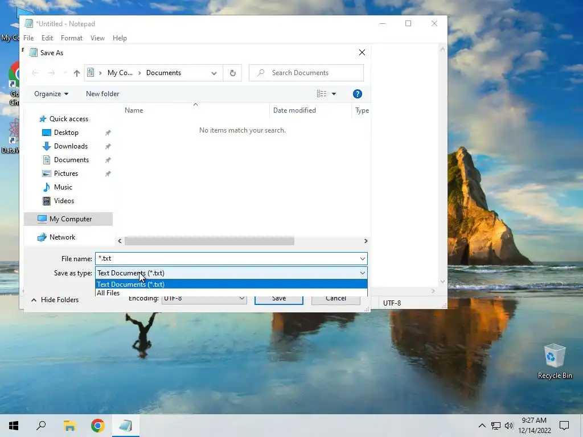This screenshot has height=437, width=583.
Task: Open File Explorer from the taskbar
Action: [69, 426]
